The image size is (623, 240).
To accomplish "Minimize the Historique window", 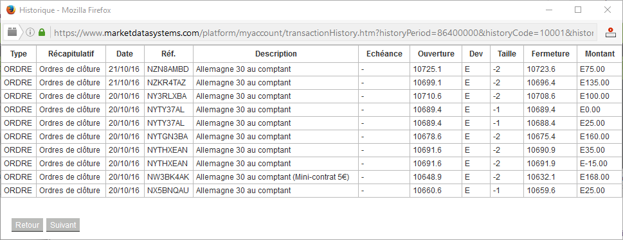I will (549, 10).
